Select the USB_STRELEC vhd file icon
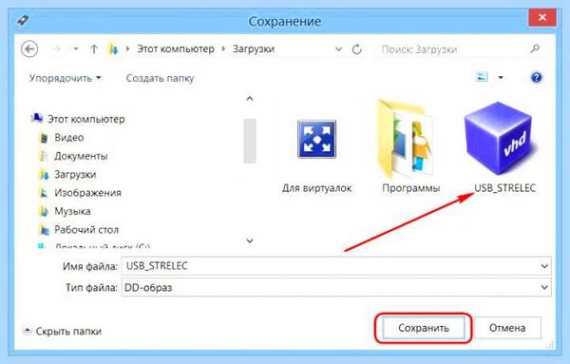570x364 pixels. click(x=500, y=139)
